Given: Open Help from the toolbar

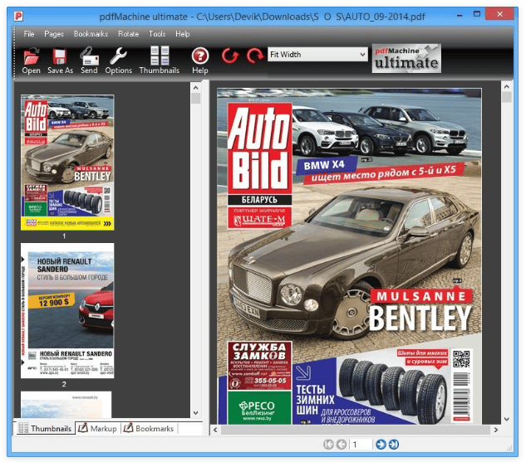Looking at the screenshot, I should pyautogui.click(x=200, y=61).
